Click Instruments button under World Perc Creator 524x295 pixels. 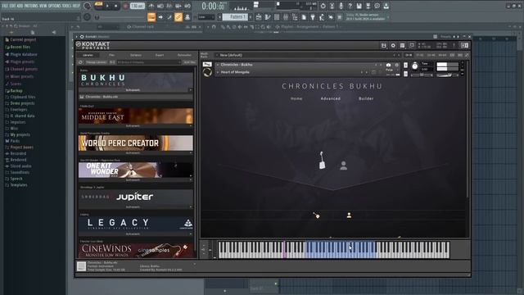pos(133,153)
